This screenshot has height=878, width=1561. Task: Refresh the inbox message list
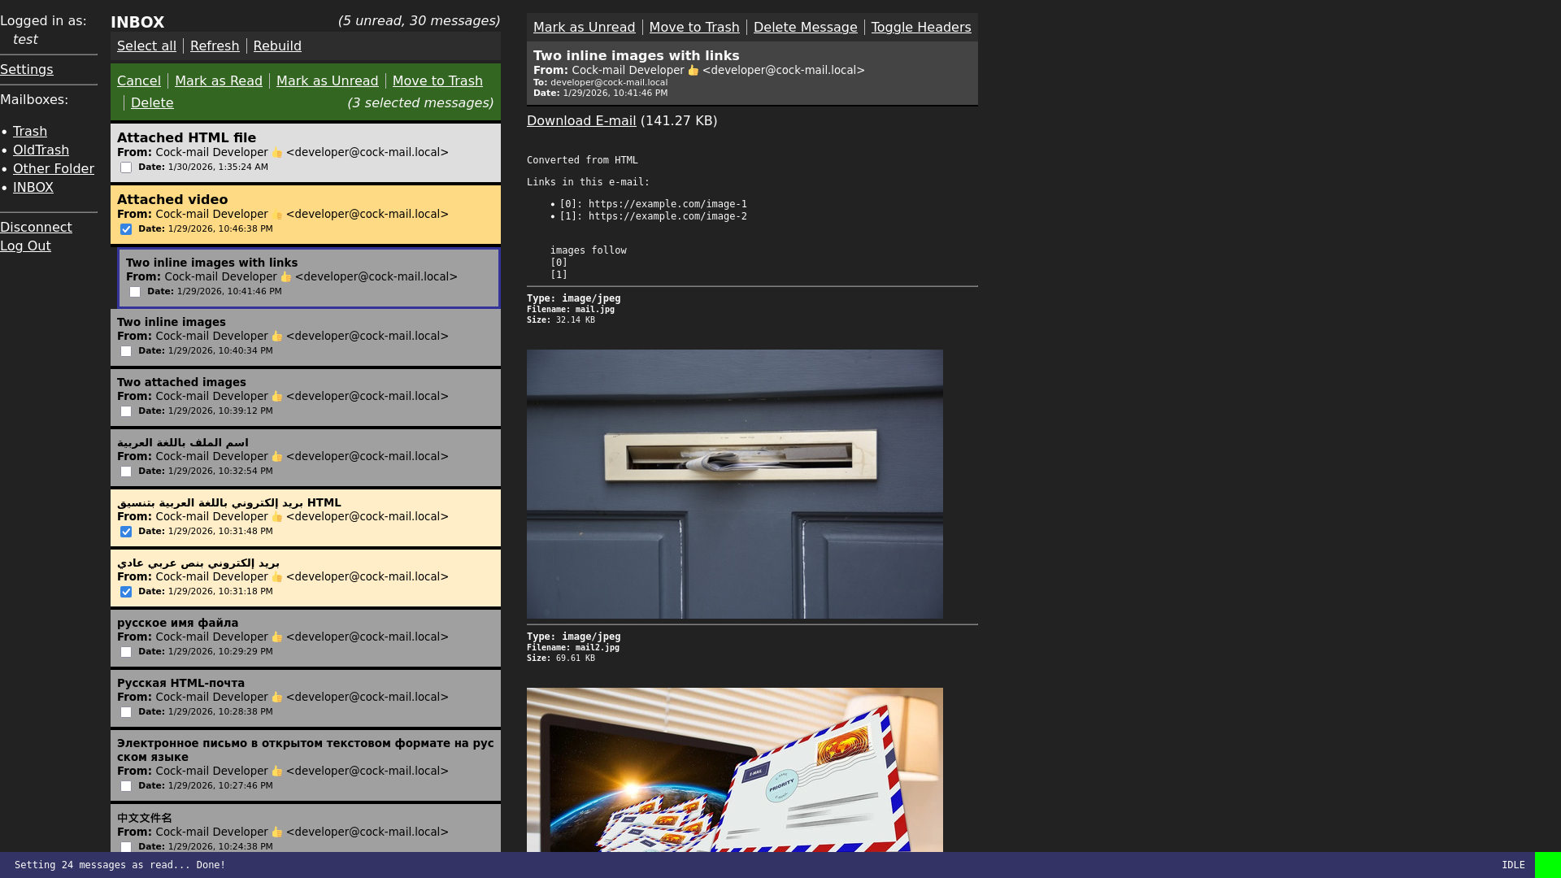coord(215,46)
